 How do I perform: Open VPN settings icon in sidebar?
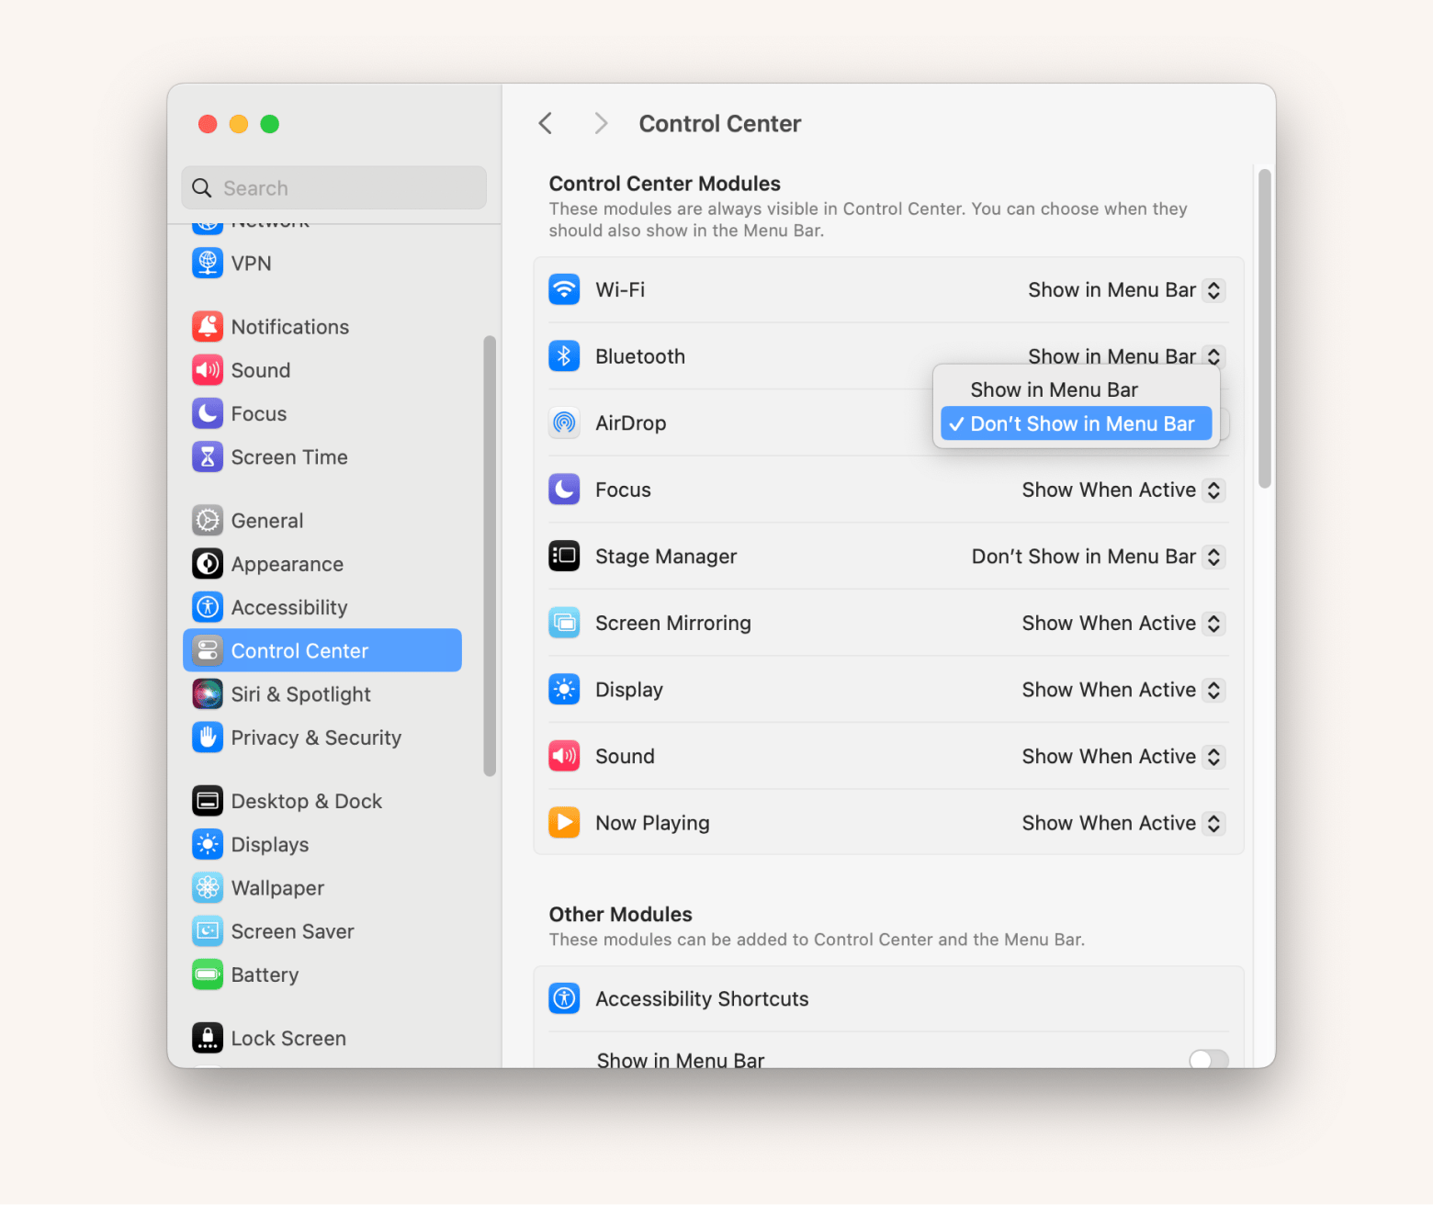(x=208, y=264)
